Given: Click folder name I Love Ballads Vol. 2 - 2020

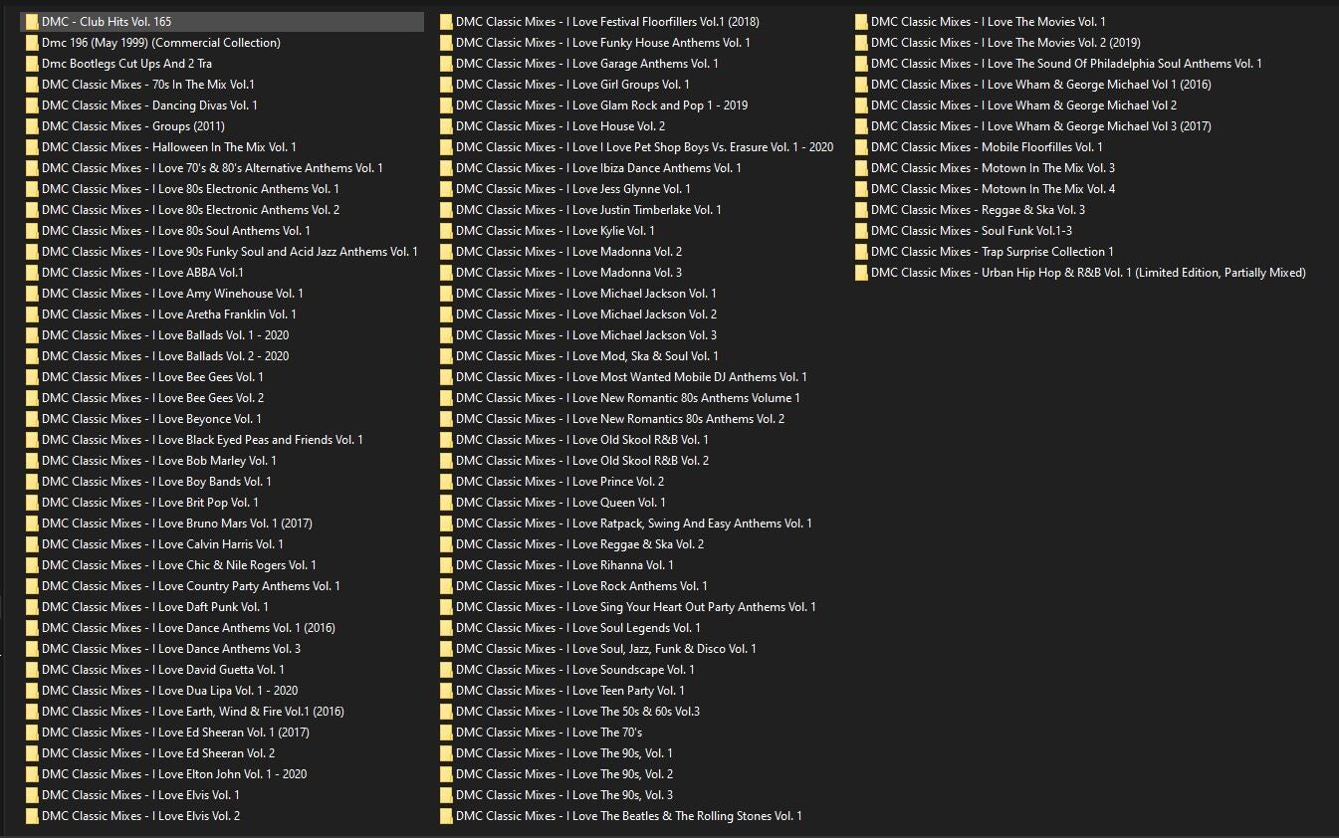Looking at the screenshot, I should (x=165, y=356).
